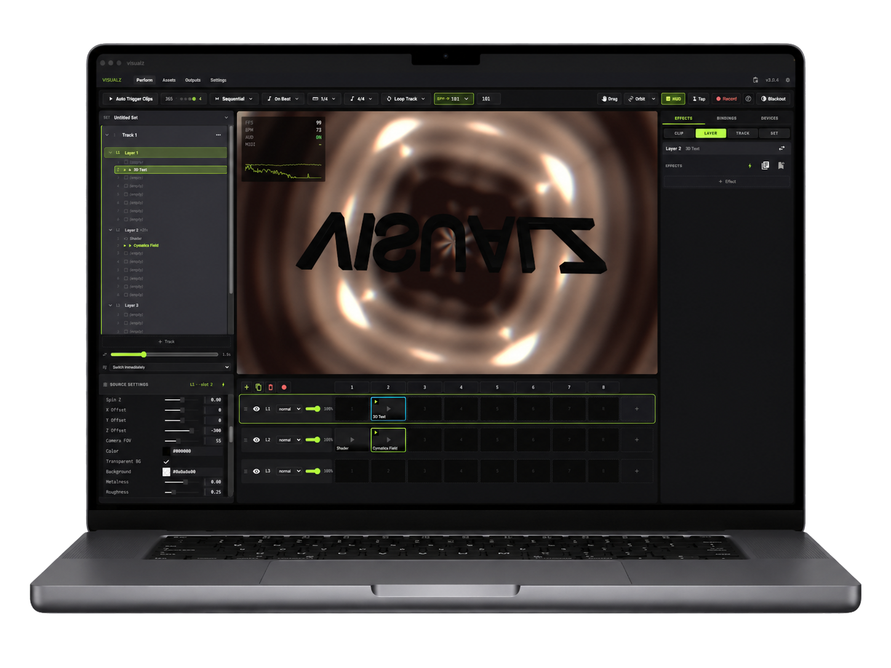Open the Switch Immediately dropdown
Viewport: 891px width, 668px height.
[170, 367]
